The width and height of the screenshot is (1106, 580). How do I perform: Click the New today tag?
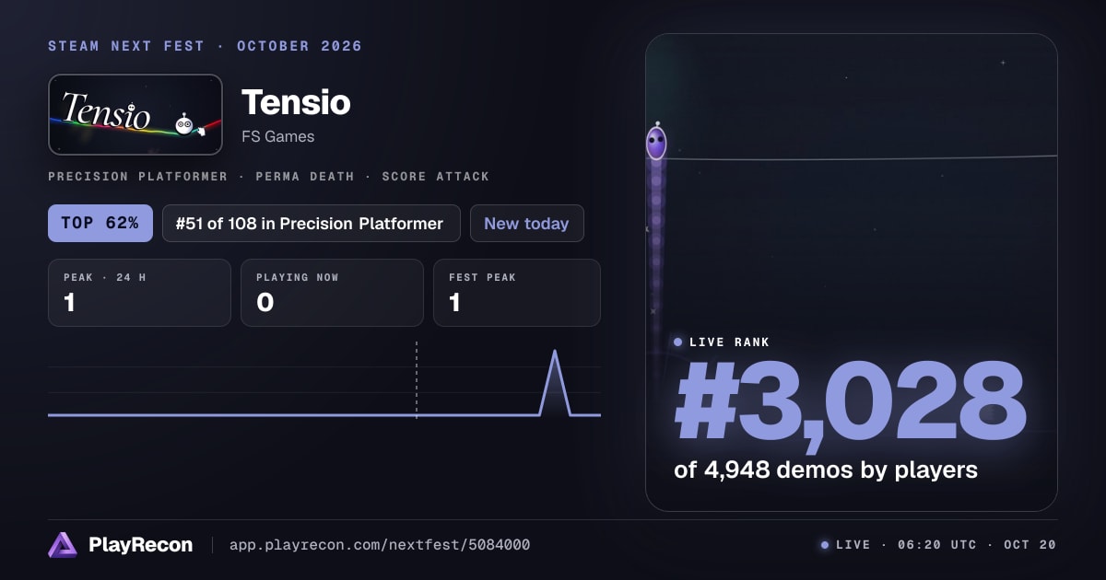click(526, 223)
